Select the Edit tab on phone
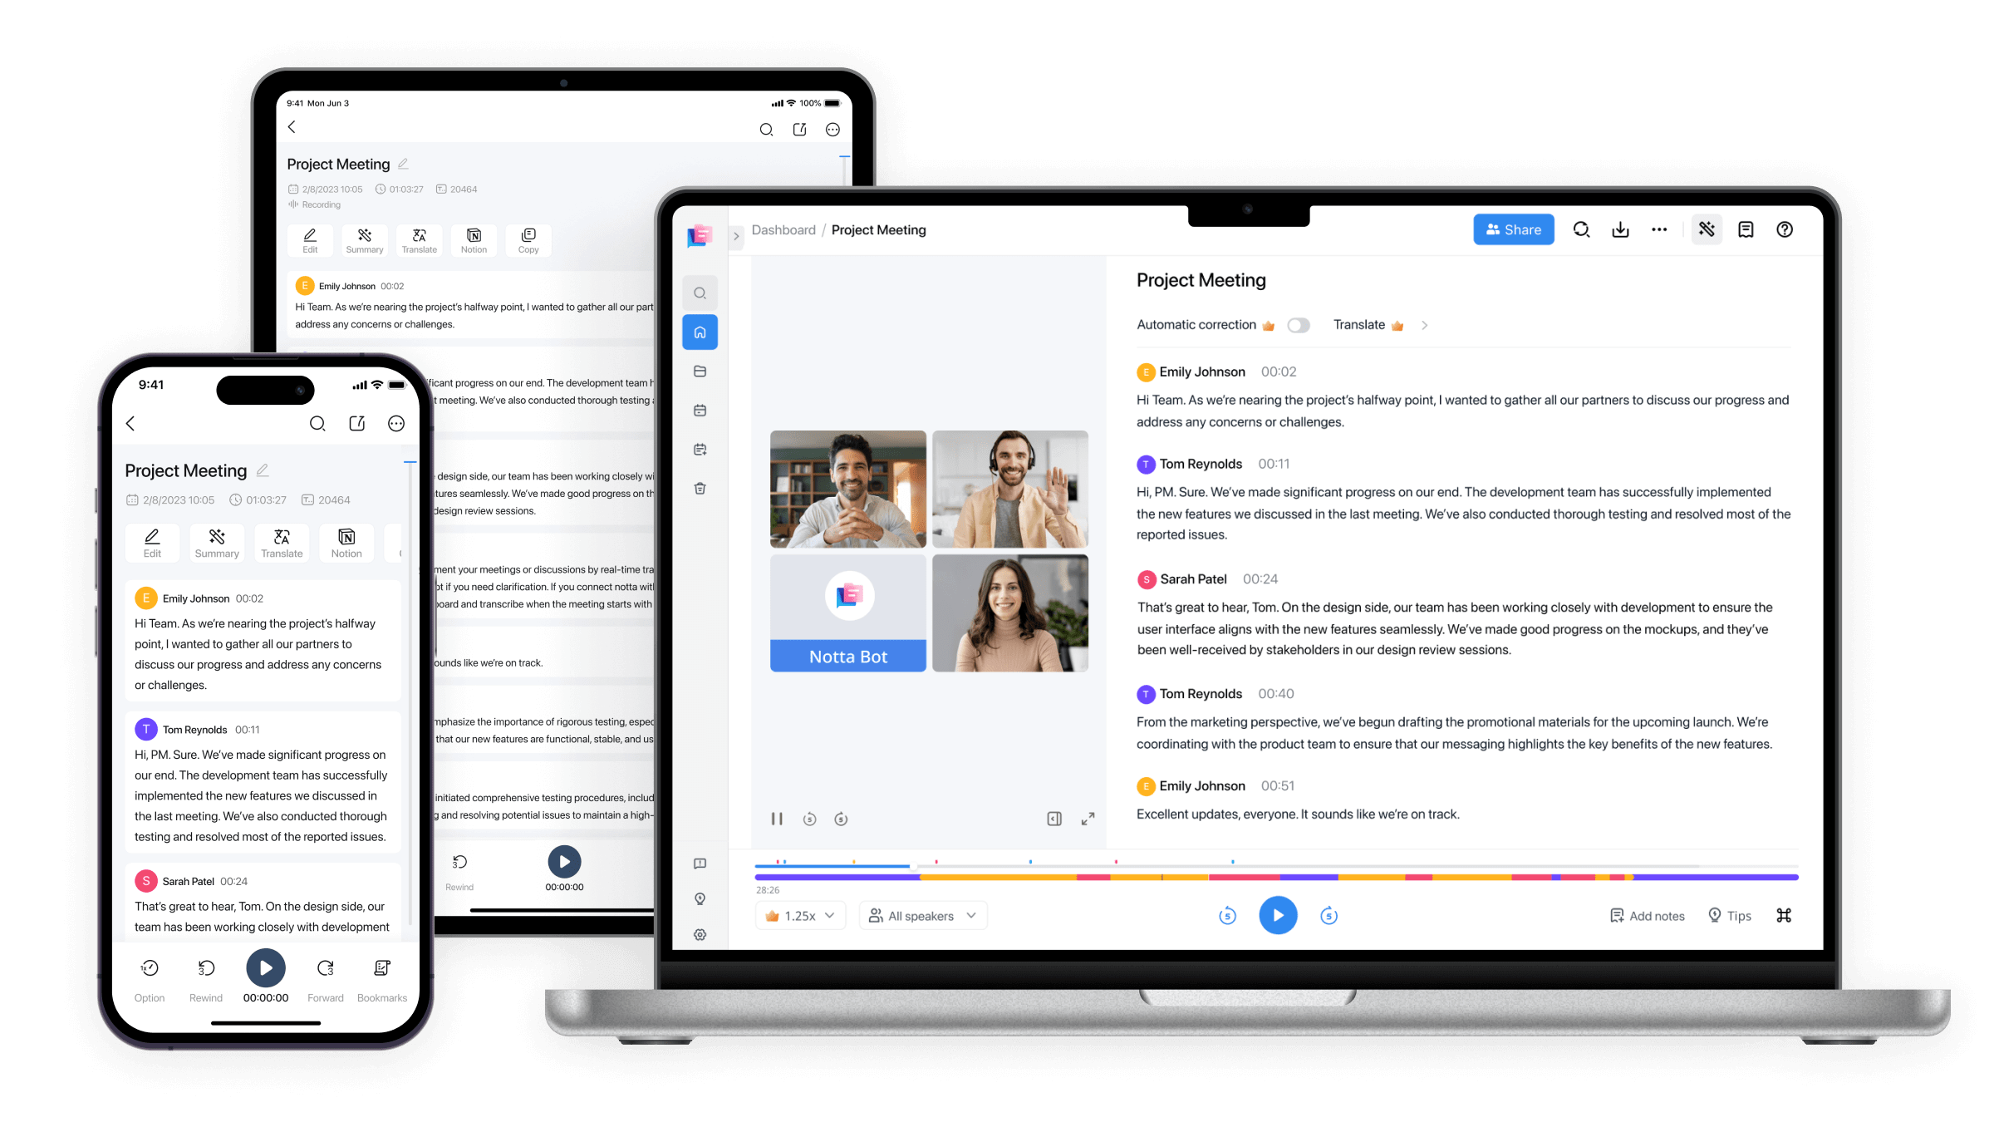Screen dimensions: 1994x1122 point(152,541)
